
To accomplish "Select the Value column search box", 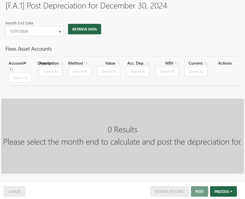I will 109,71.
